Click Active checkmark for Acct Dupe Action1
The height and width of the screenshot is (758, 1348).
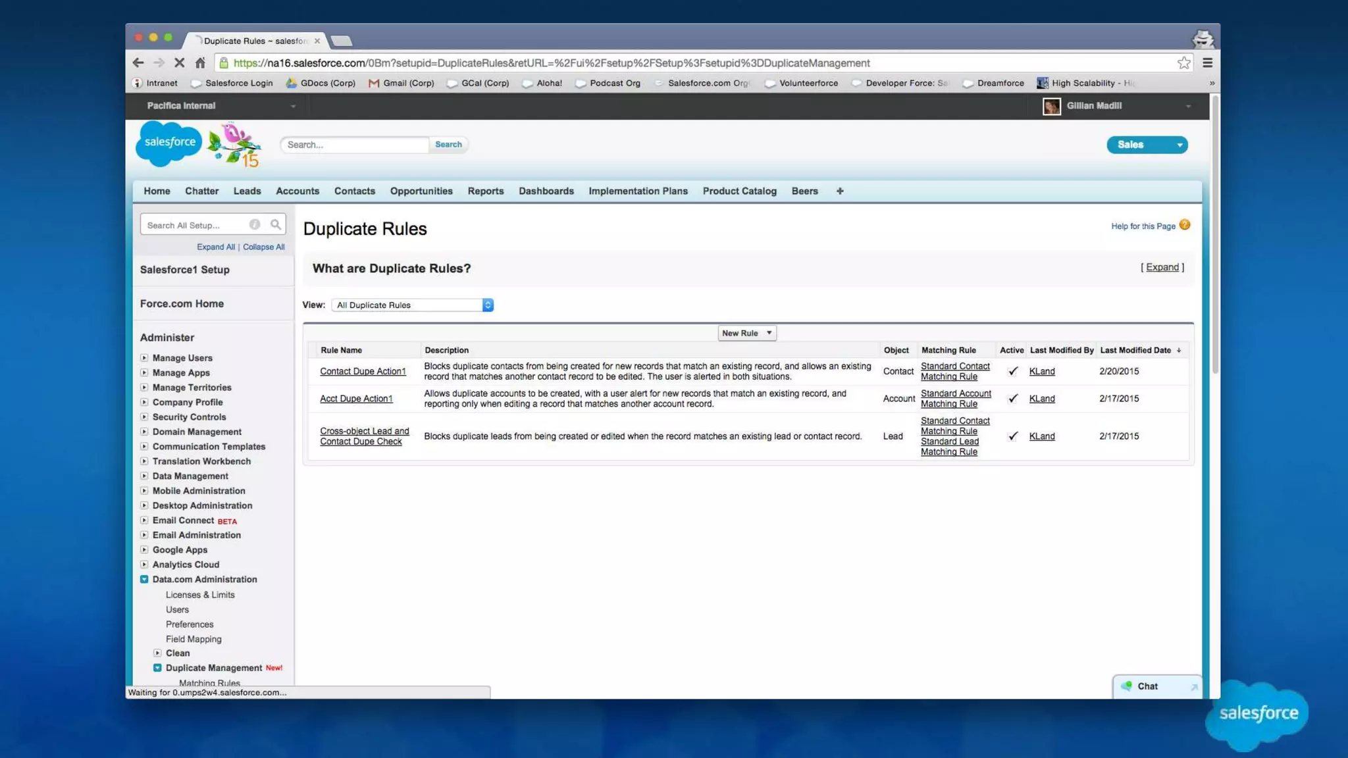(1012, 399)
